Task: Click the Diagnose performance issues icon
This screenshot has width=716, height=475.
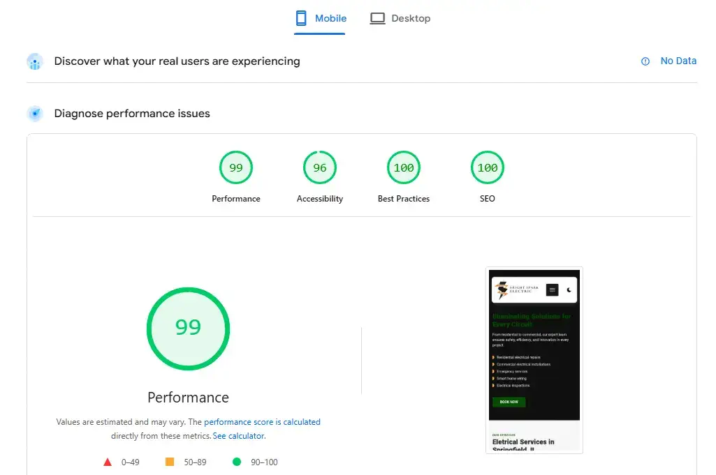Action: (35, 114)
